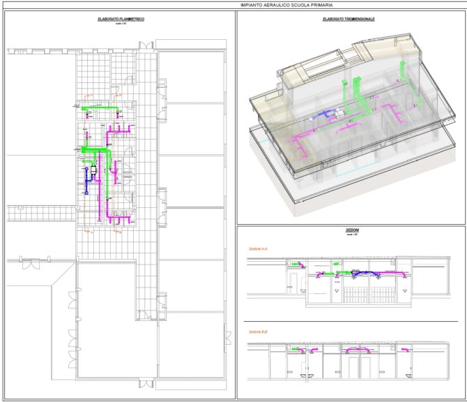Click the 'ELABORATO PLANIMETRICO' heading
This screenshot has width=467, height=402.
coord(121,19)
